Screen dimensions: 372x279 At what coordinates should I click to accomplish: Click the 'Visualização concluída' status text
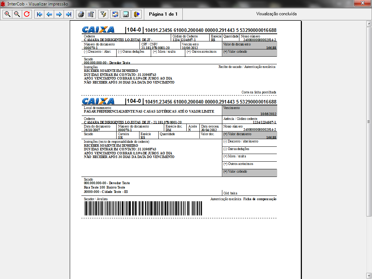point(276,14)
